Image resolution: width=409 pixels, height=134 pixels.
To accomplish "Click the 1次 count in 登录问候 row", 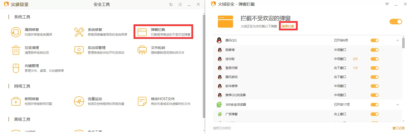I will click(x=355, y=68).
